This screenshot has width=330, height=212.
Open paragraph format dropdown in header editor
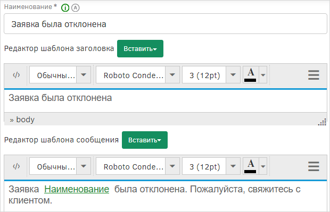60,75
